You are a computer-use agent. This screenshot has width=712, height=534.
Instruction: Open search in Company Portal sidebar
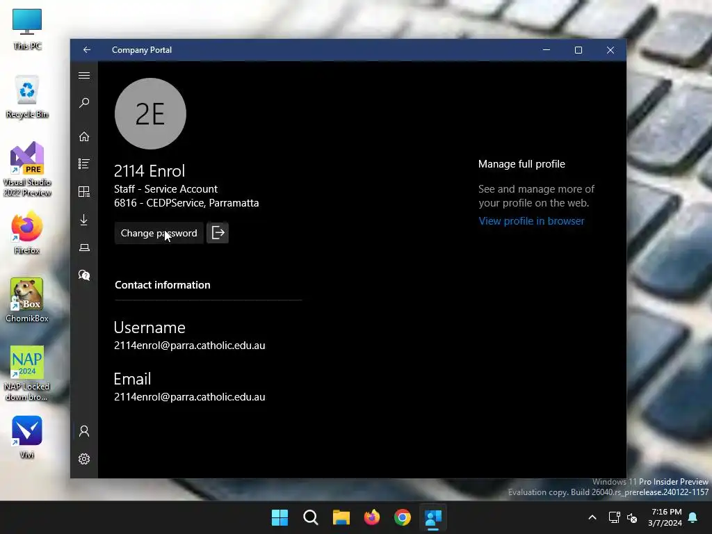point(84,103)
